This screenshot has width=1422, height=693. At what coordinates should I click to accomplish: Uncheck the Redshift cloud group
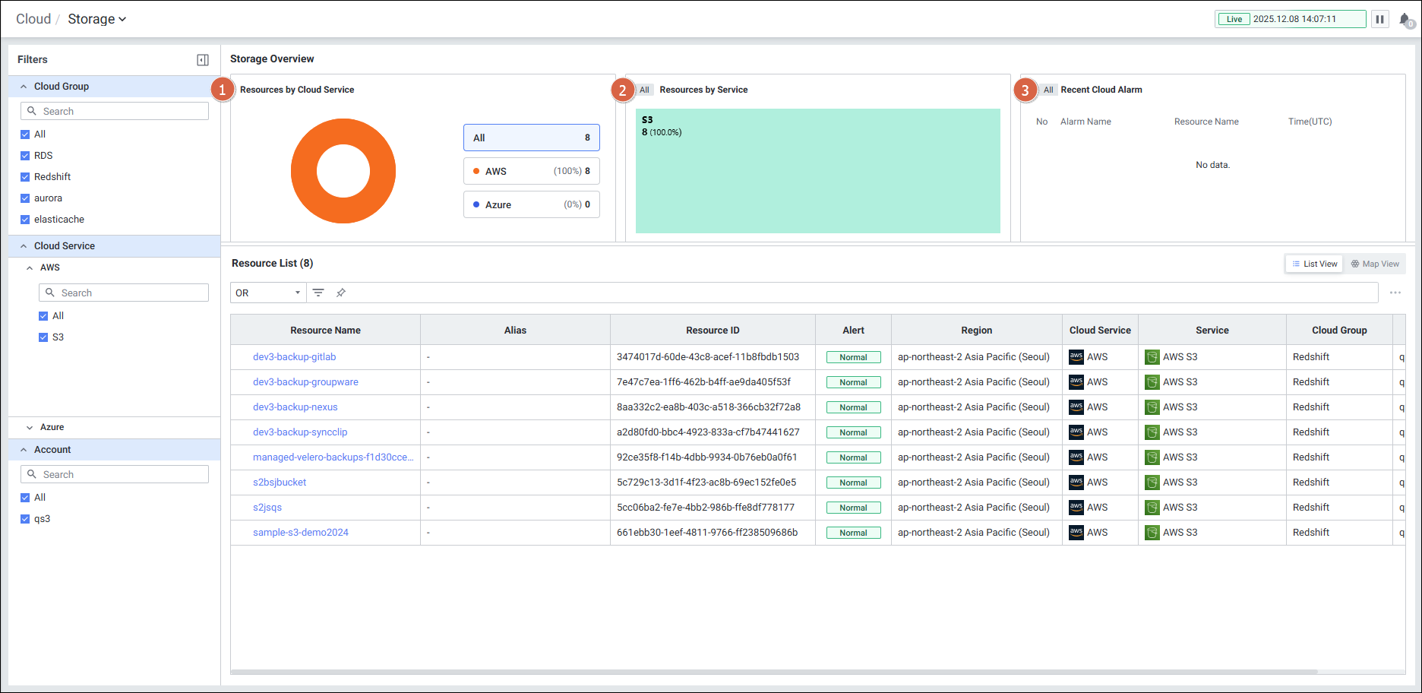point(25,177)
